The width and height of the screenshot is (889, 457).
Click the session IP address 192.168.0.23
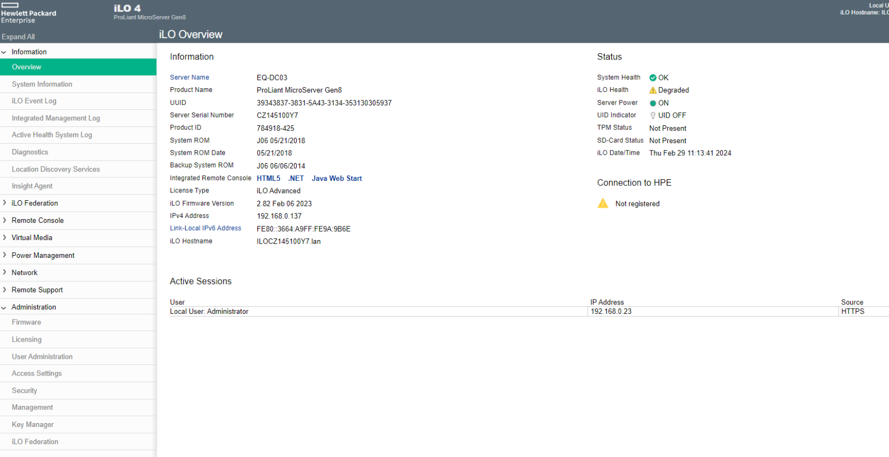pos(611,312)
